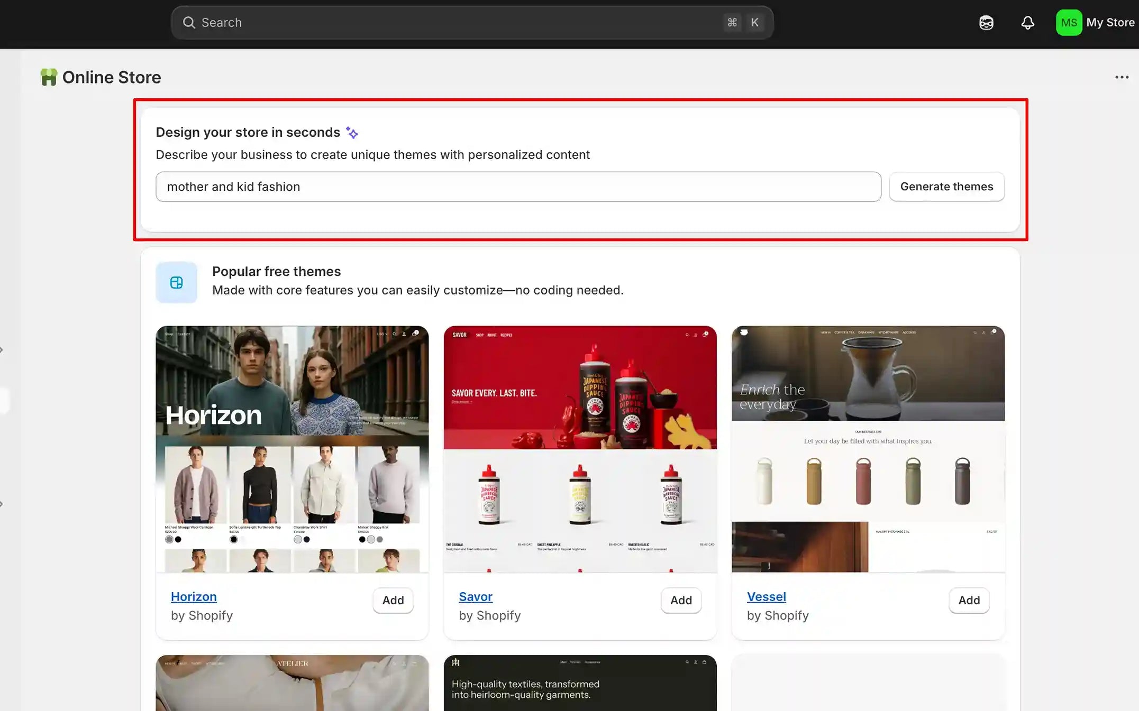
Task: Click the Atelier theme preview image
Action: pyautogui.click(x=292, y=683)
